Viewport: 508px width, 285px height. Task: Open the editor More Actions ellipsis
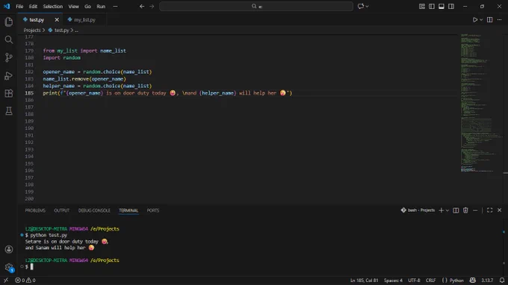[499, 19]
